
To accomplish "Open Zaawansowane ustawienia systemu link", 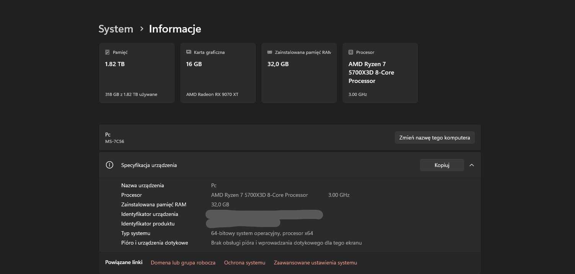I will tap(315, 263).
